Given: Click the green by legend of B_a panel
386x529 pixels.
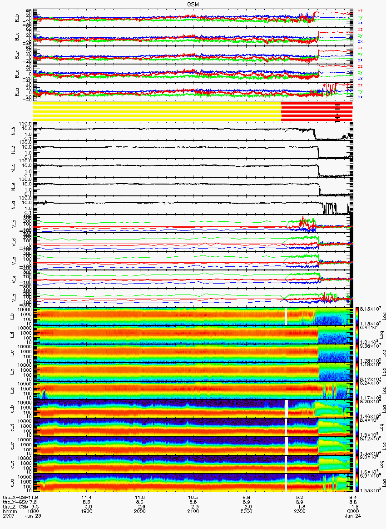Looking at the screenshot, I should point(360,91).
